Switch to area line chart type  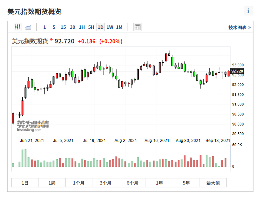pos(28,27)
